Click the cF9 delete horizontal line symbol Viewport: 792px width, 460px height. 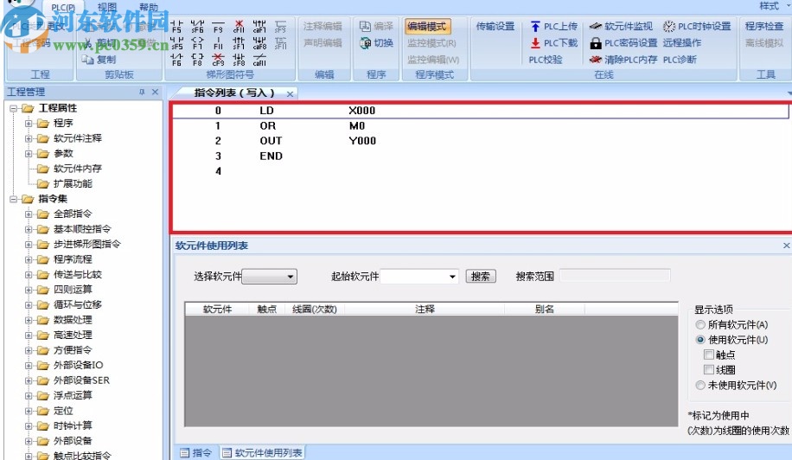218,60
